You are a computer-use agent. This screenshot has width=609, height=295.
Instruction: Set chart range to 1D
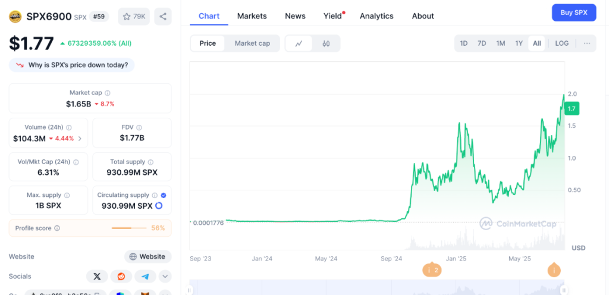click(x=464, y=43)
